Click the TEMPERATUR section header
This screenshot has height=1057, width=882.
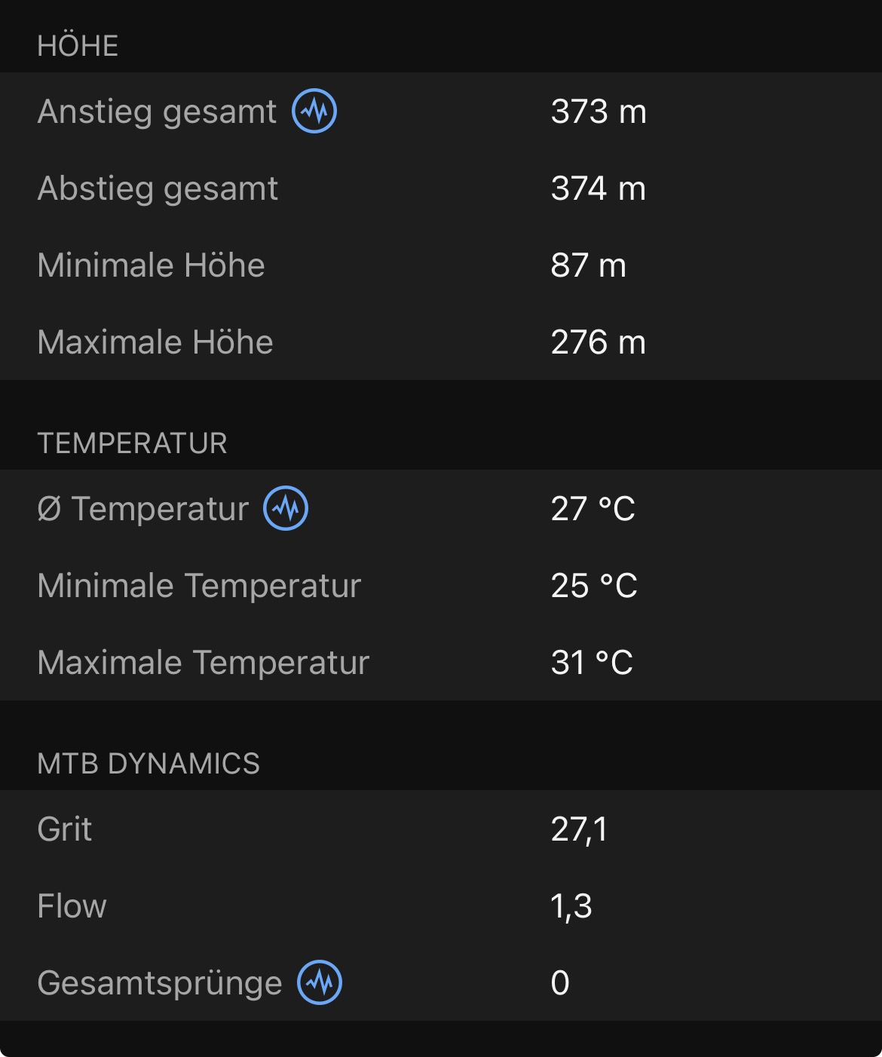tap(132, 443)
